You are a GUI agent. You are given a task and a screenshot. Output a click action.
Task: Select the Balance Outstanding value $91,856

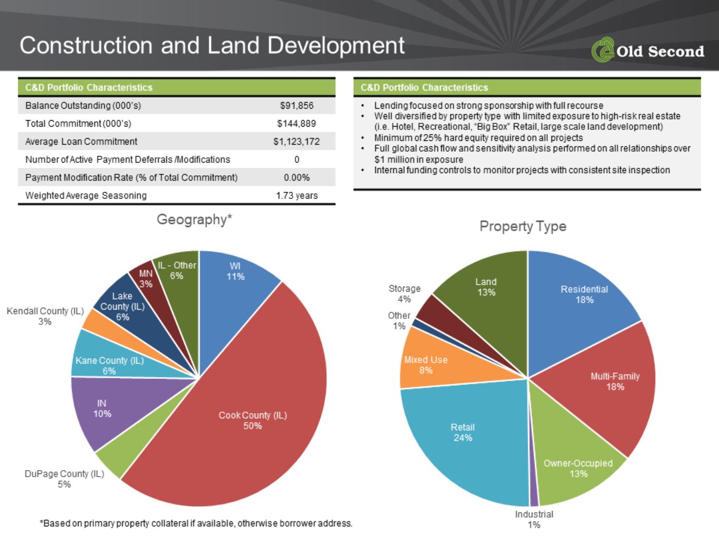pos(297,105)
